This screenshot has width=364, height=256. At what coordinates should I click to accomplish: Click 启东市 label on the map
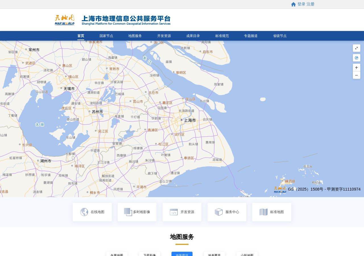point(208,52)
